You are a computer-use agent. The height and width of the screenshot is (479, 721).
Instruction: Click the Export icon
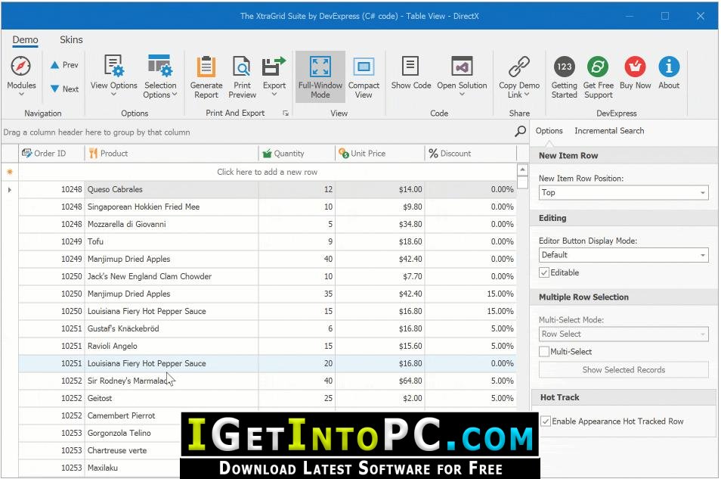(x=274, y=67)
